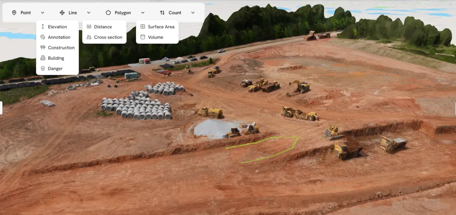Click the Line tool icon
Screen dimensions: 456x215
tap(62, 13)
